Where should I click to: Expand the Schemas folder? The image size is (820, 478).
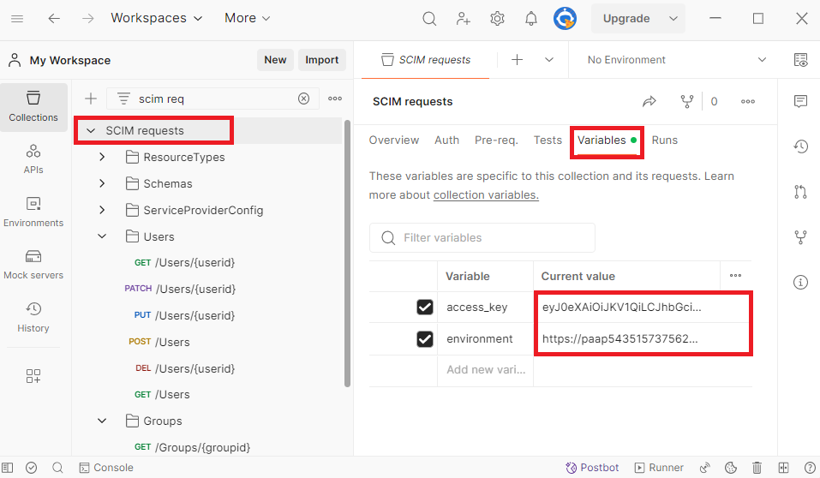pyautogui.click(x=102, y=183)
